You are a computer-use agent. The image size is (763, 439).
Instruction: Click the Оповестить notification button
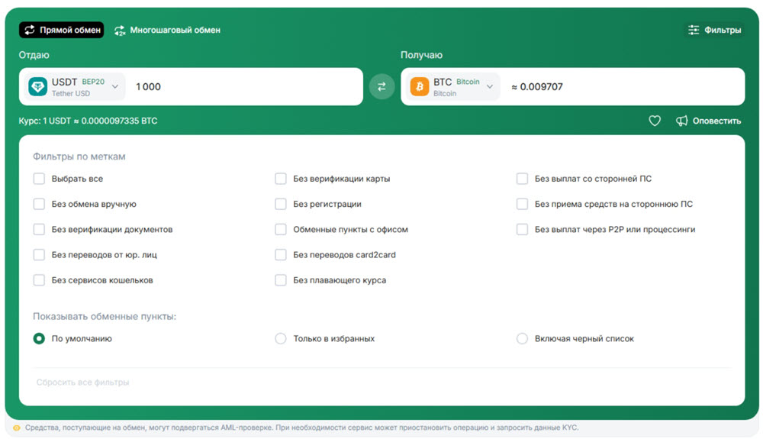coord(709,121)
